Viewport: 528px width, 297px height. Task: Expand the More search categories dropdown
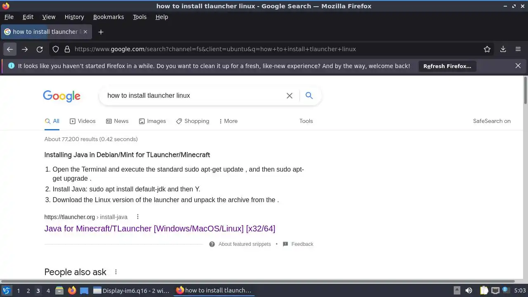tap(229, 121)
